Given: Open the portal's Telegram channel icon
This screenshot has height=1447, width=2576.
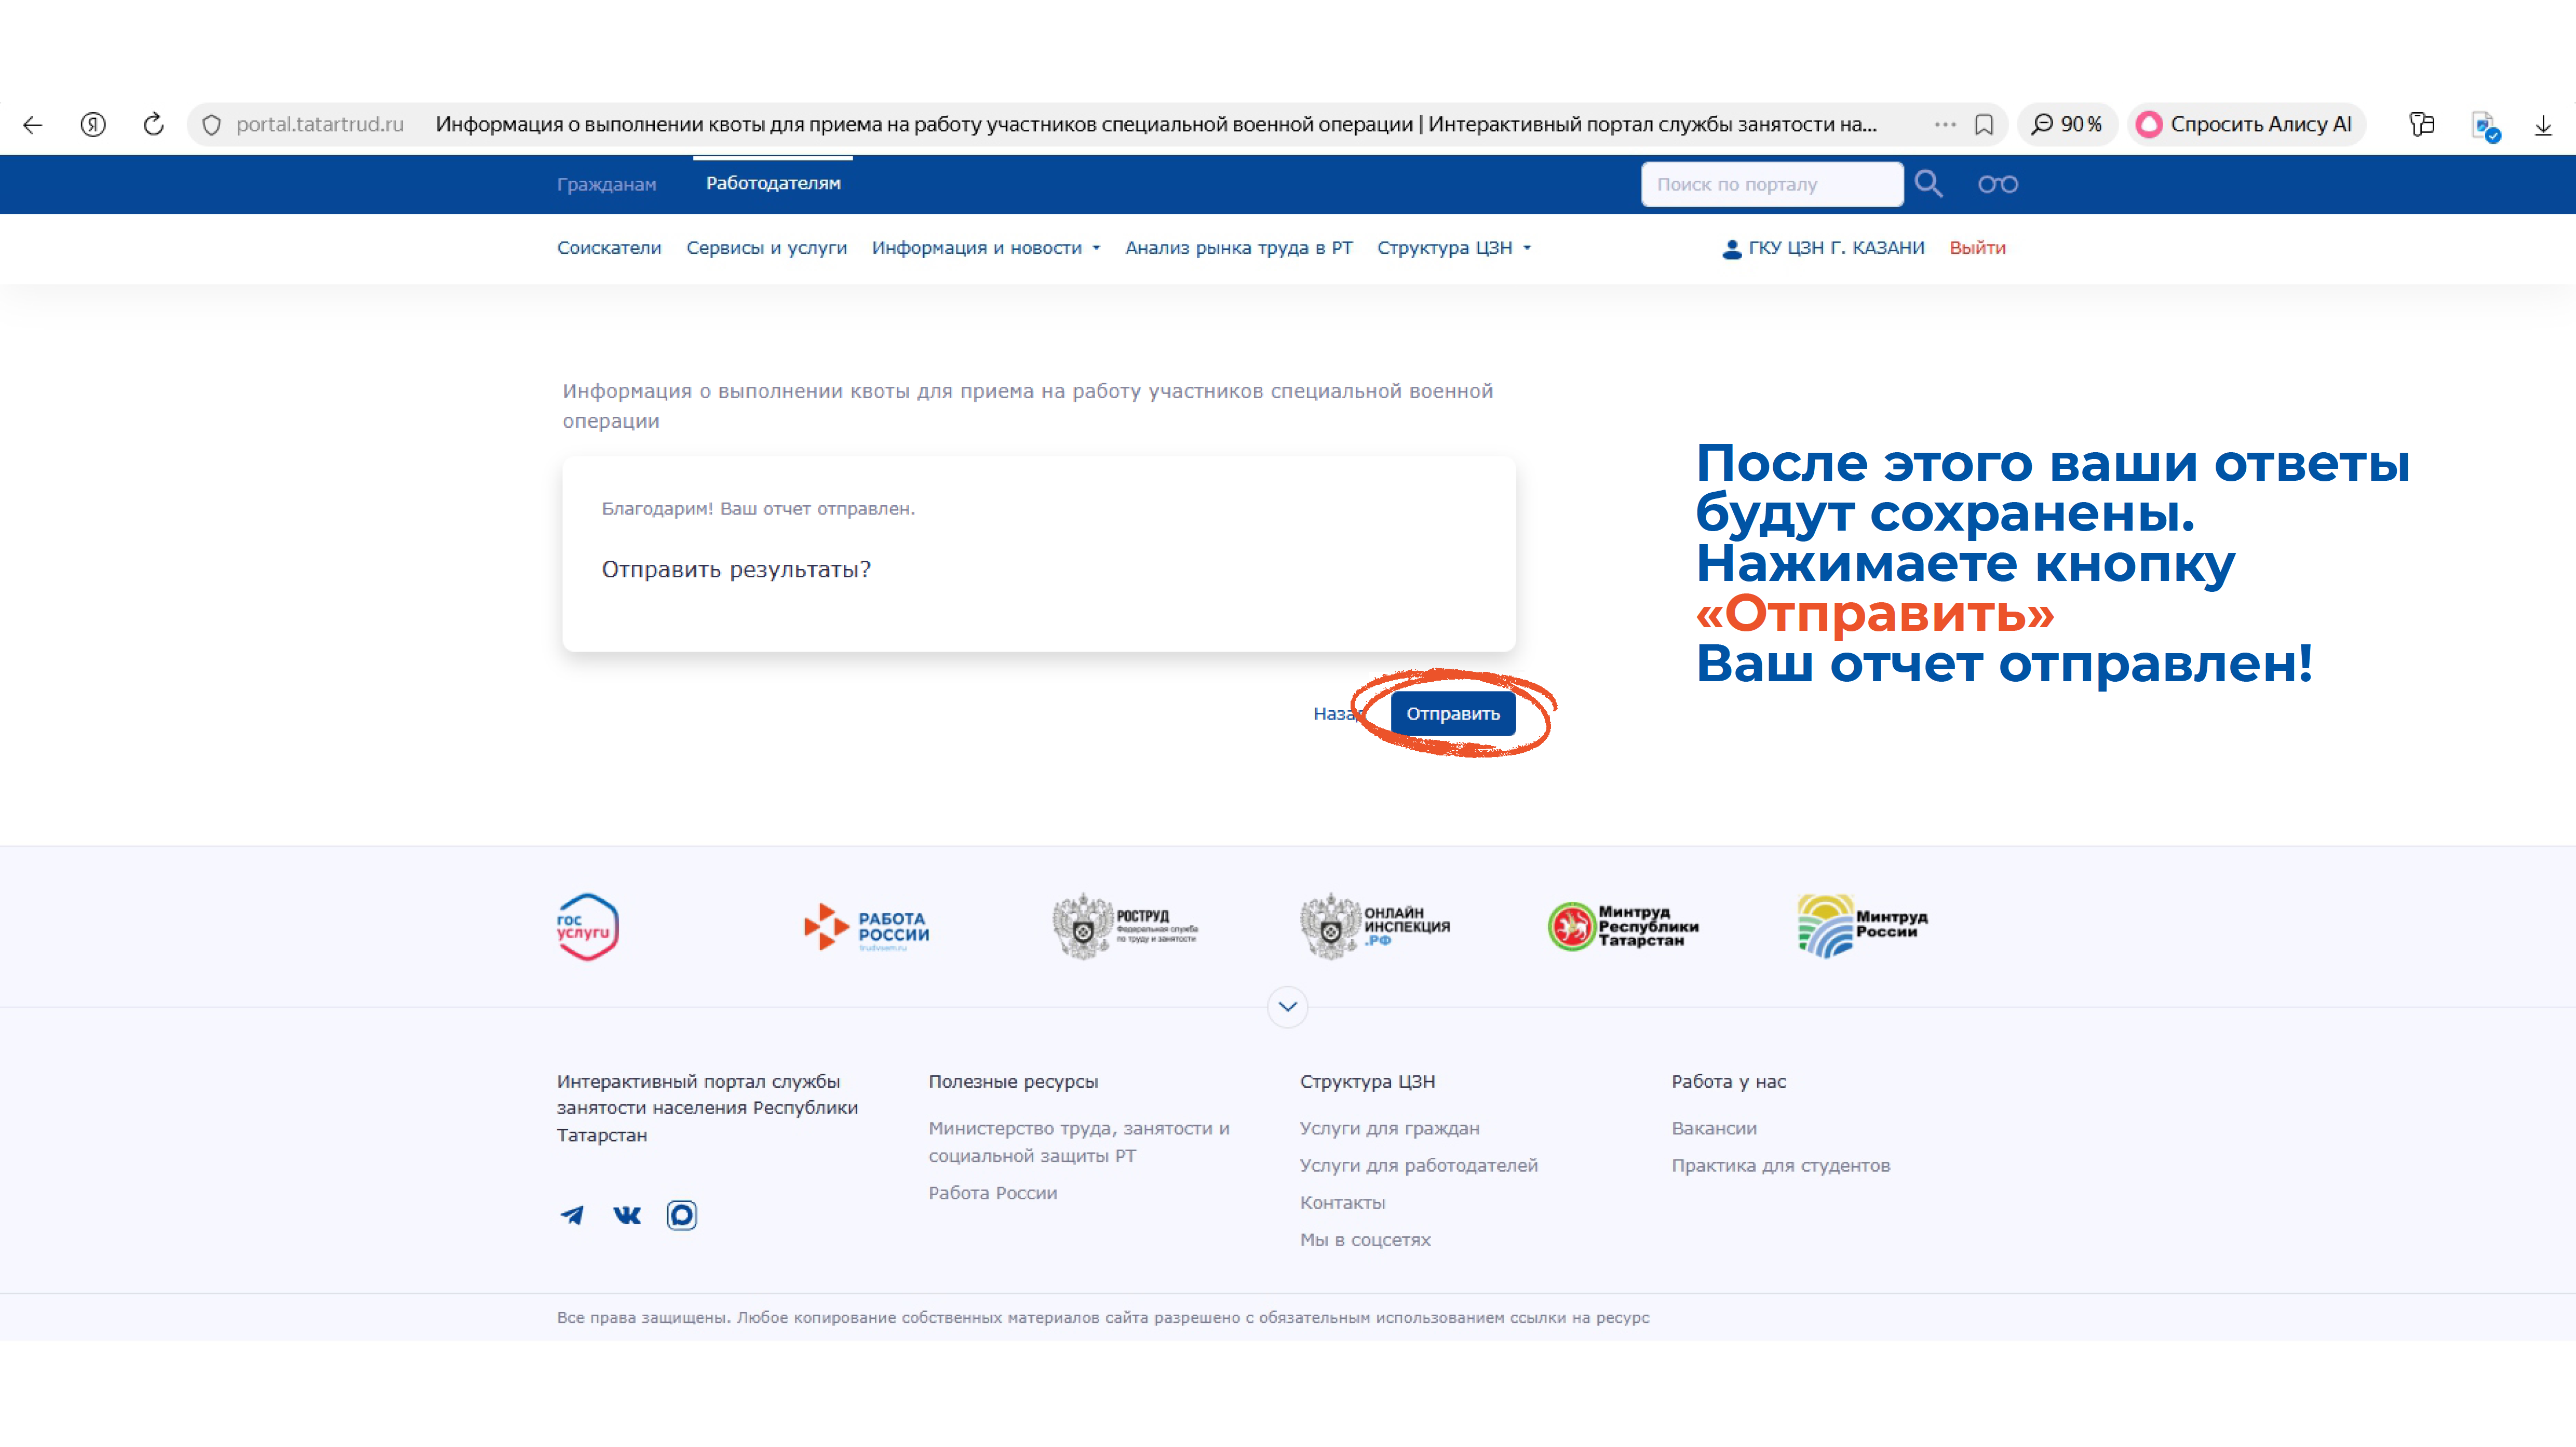Looking at the screenshot, I should point(572,1215).
